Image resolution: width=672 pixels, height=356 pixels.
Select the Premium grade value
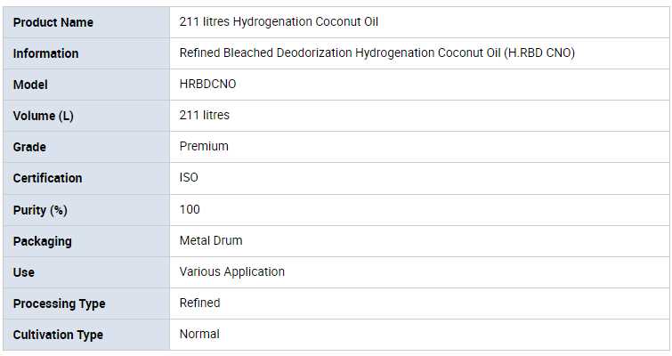point(204,146)
